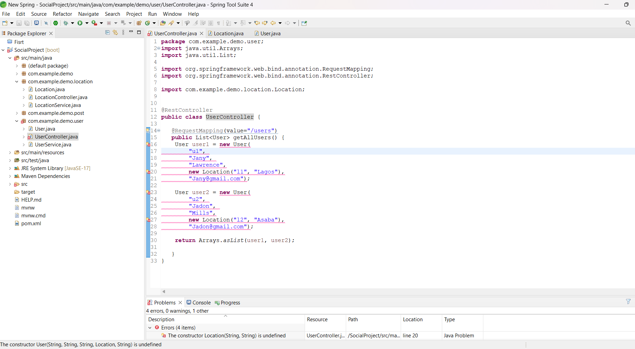
Task: Click the toolbar search magnifier icon
Action: pos(628,23)
